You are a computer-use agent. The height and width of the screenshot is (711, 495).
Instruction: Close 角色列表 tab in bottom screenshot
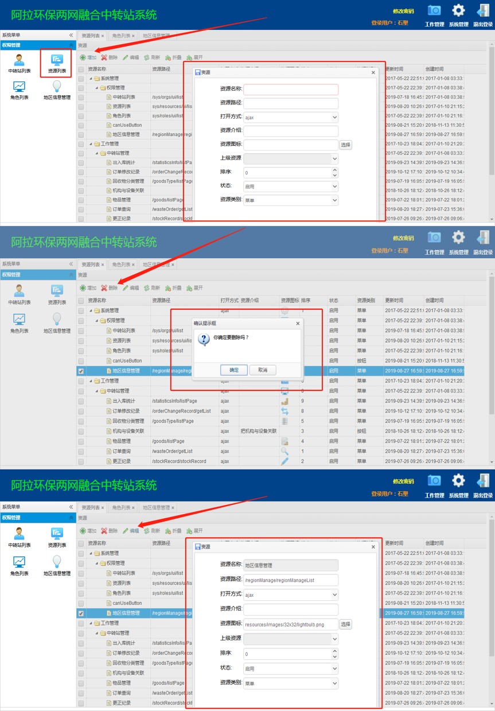[x=134, y=508]
